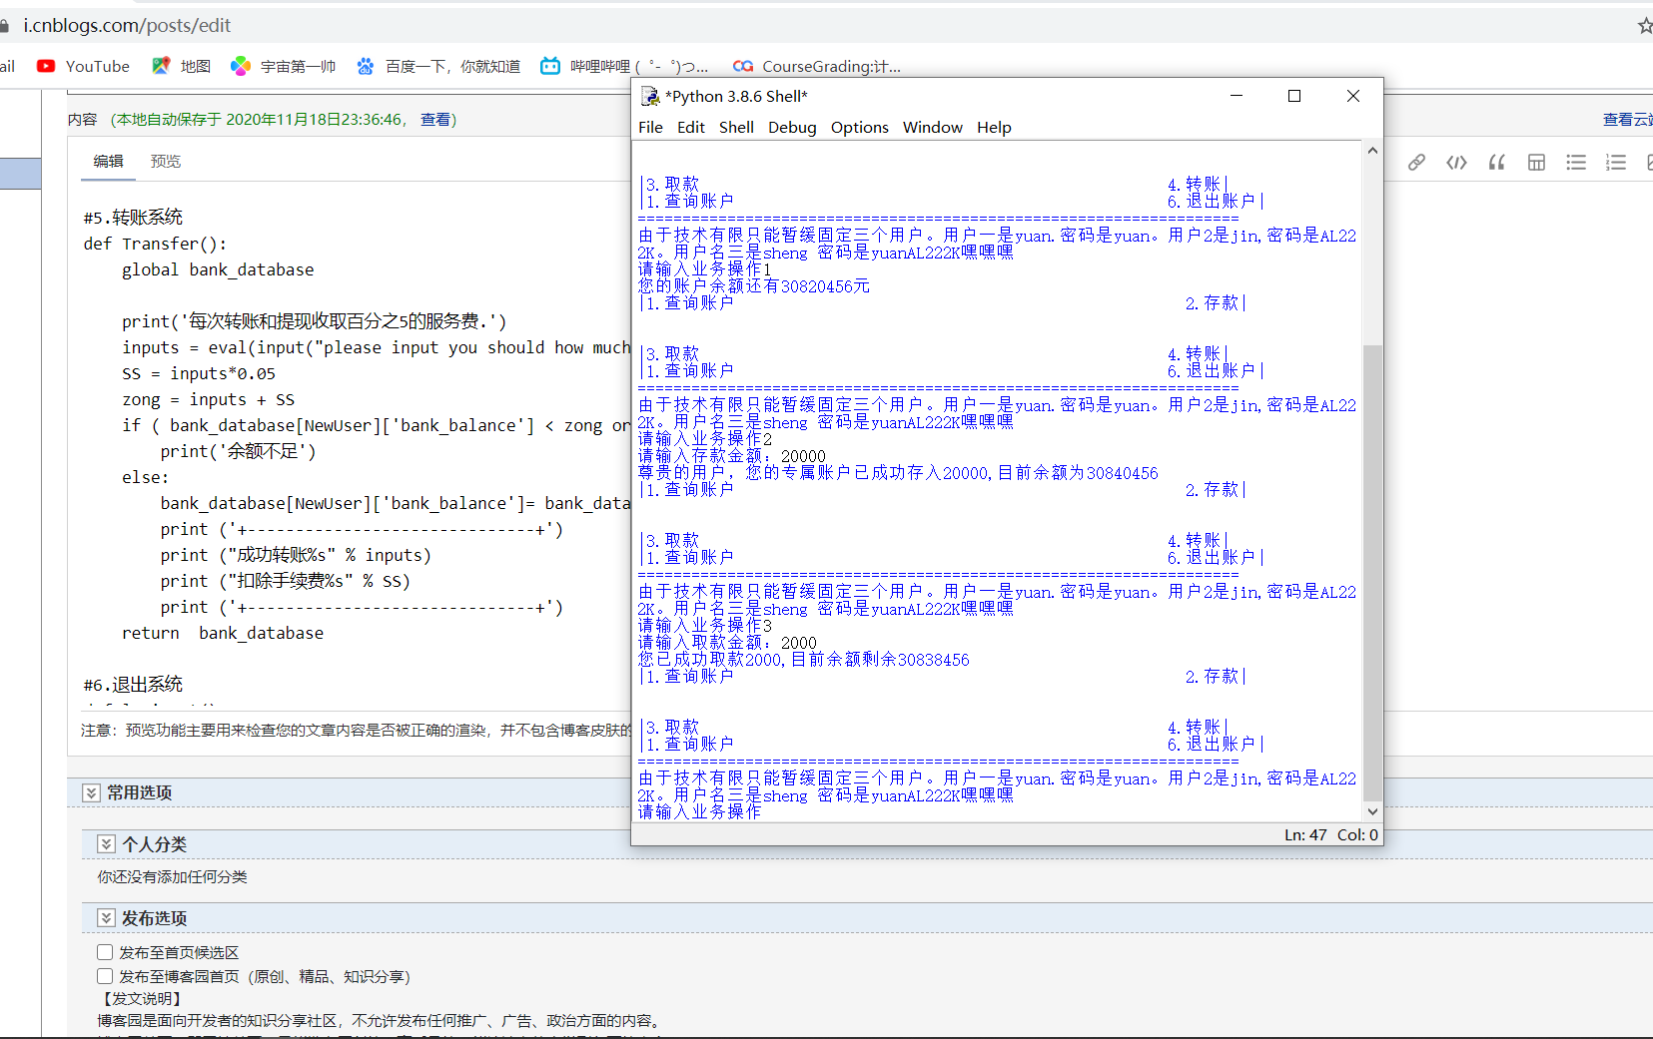Click the last '请输入业务操作' prompt line
Viewport: 1653px width, 1039px height.
coord(699,812)
